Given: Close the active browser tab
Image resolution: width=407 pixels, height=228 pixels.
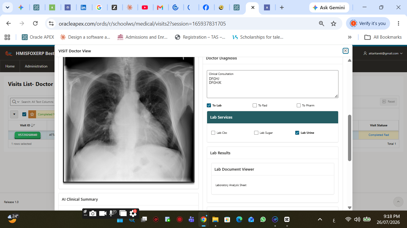Looking at the screenshot, I should click(x=253, y=7).
